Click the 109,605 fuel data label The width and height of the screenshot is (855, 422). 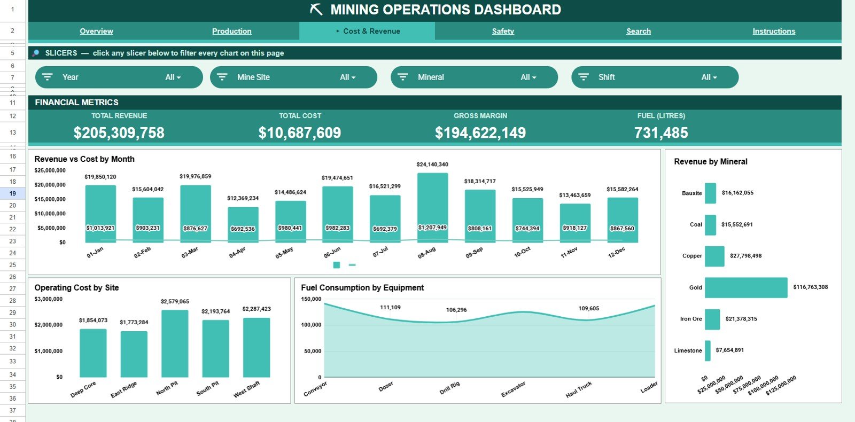point(589,308)
